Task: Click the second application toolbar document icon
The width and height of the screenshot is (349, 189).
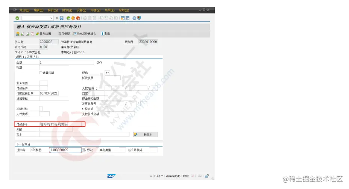Action: coord(23,34)
